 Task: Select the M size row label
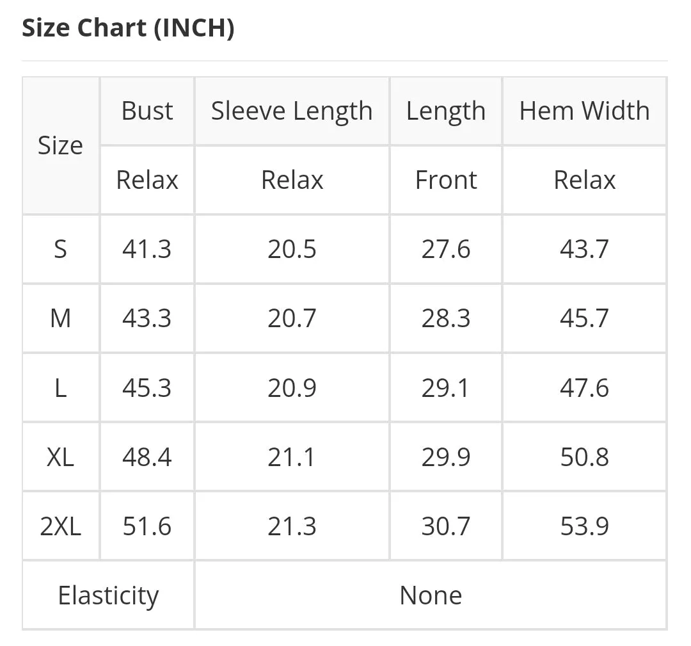coord(60,318)
